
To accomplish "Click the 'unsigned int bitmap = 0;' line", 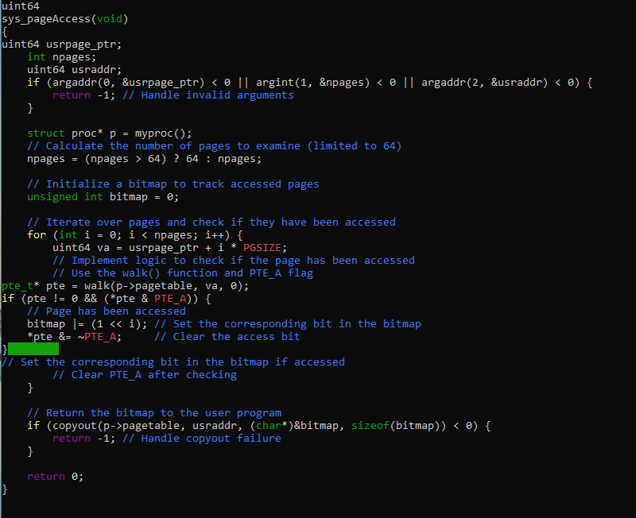I will click(103, 197).
